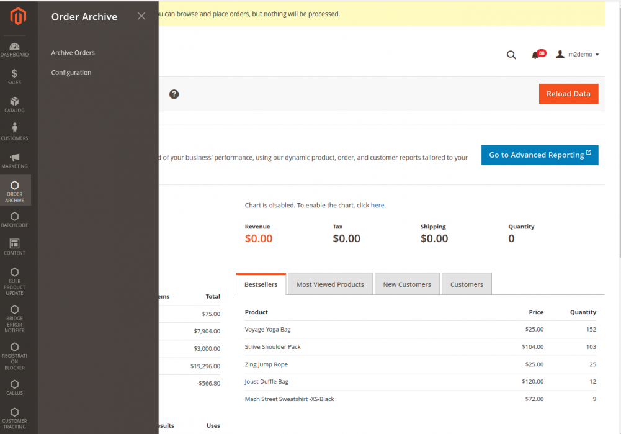Screen dimensions: 621x434
Task: Click the help question mark icon
Action: (174, 94)
